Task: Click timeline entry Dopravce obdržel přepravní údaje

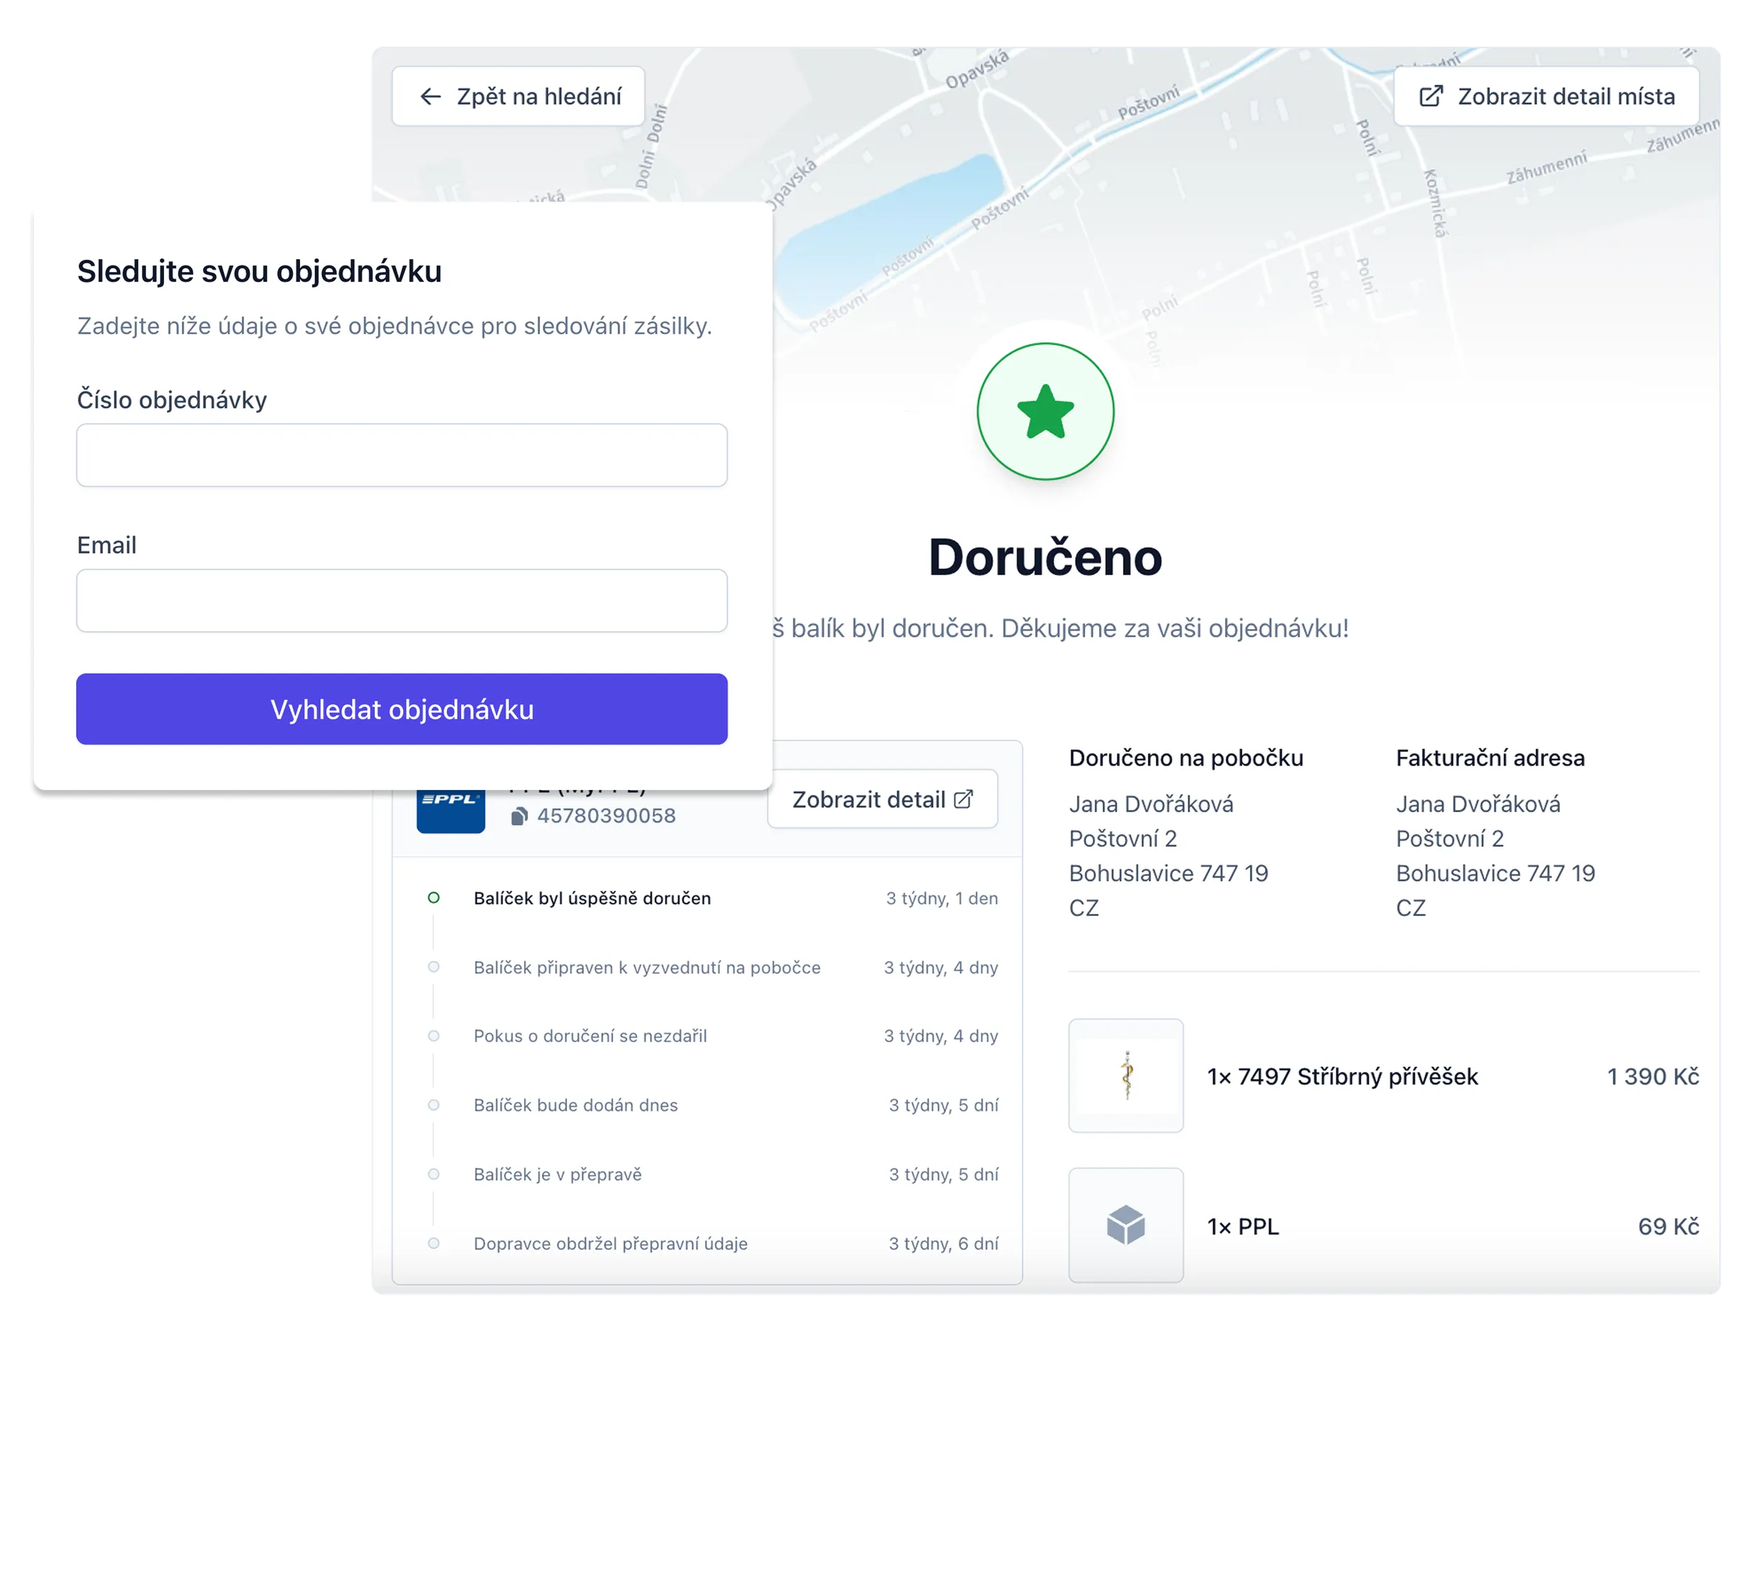Action: coord(610,1243)
